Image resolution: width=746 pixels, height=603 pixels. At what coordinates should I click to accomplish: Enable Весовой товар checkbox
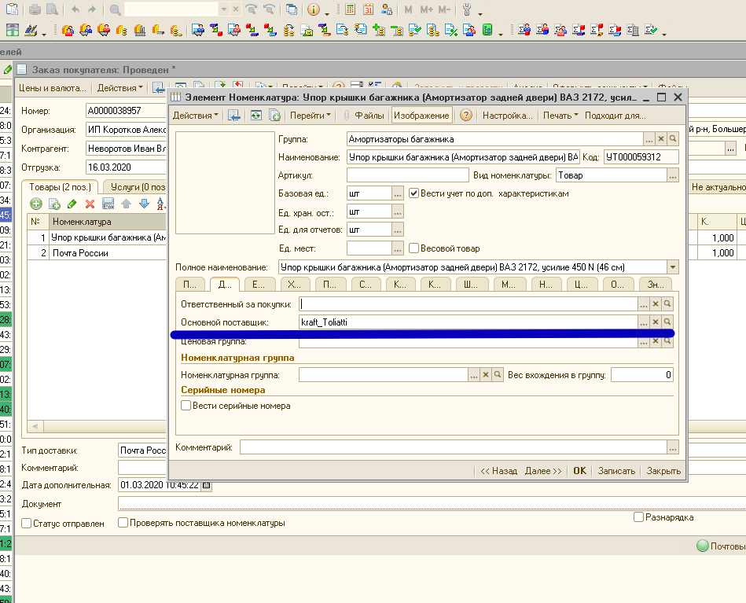(414, 248)
